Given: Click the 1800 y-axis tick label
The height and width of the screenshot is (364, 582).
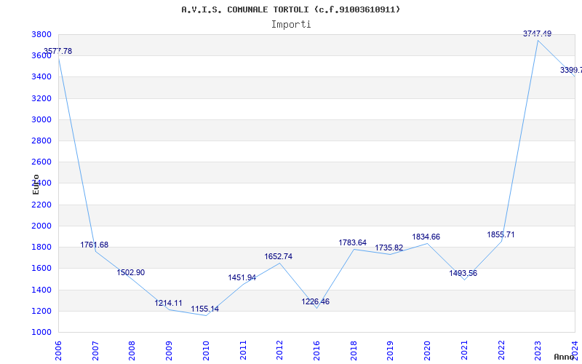Looking at the screenshot, I should 41,247.
